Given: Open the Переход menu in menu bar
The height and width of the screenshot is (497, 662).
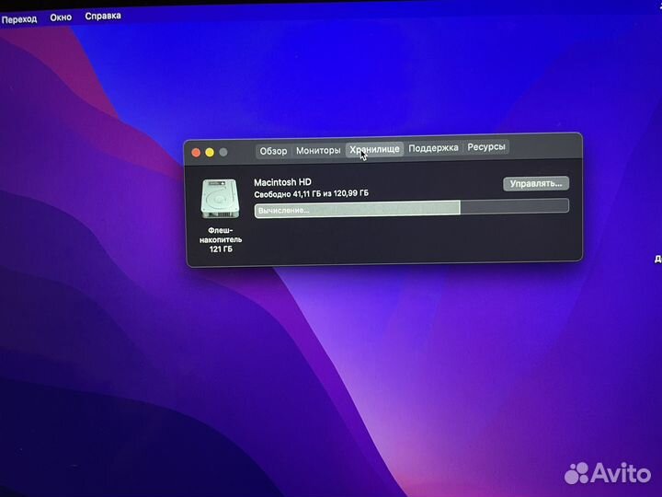Looking at the screenshot, I should coord(18,19).
